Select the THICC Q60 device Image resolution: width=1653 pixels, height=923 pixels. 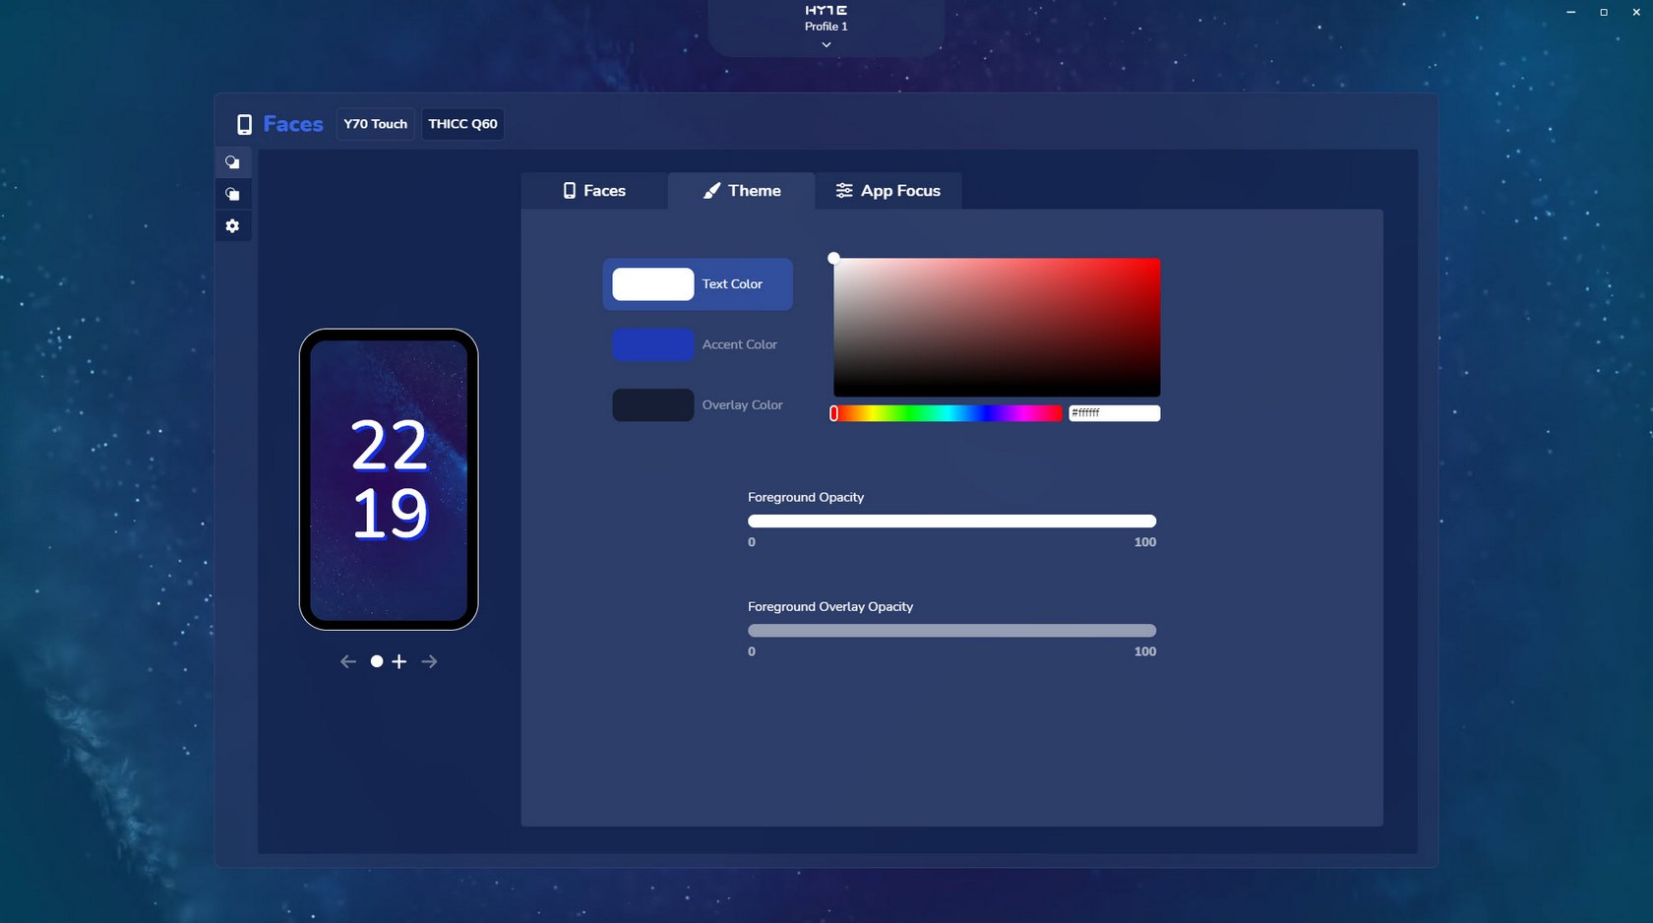pyautogui.click(x=462, y=124)
